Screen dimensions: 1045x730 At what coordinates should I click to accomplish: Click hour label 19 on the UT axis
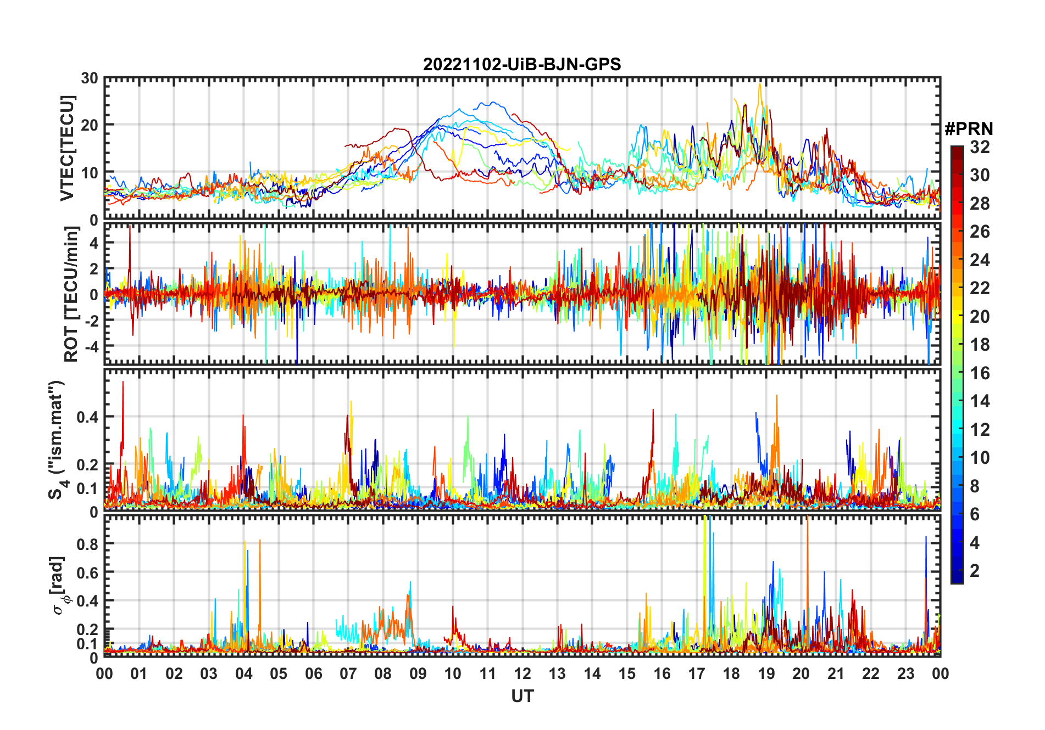click(766, 673)
